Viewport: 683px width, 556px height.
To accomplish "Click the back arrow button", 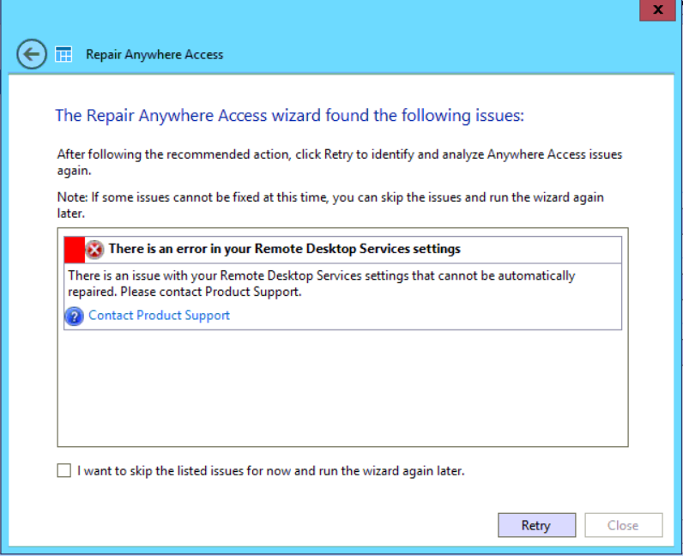I will 32,54.
